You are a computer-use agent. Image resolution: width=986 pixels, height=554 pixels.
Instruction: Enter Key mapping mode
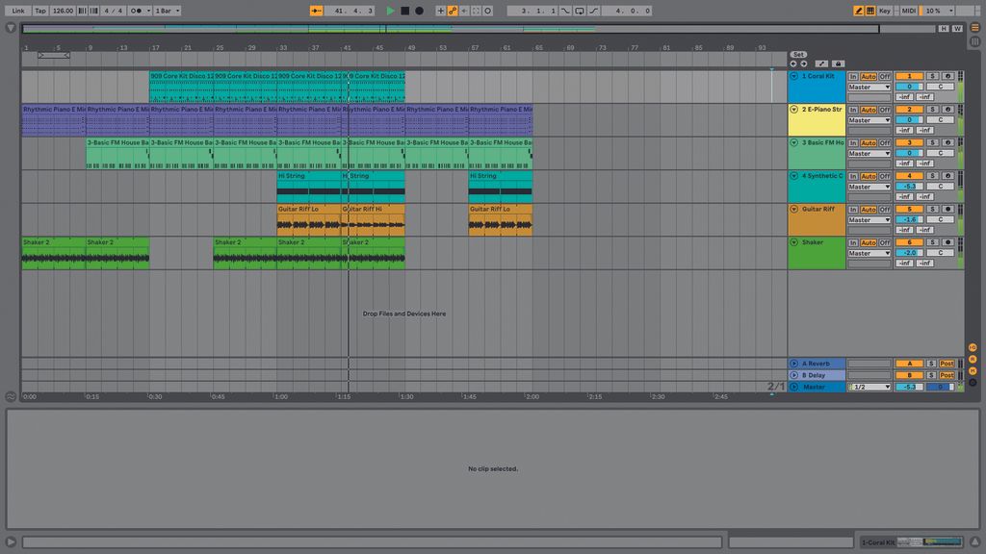tap(885, 11)
